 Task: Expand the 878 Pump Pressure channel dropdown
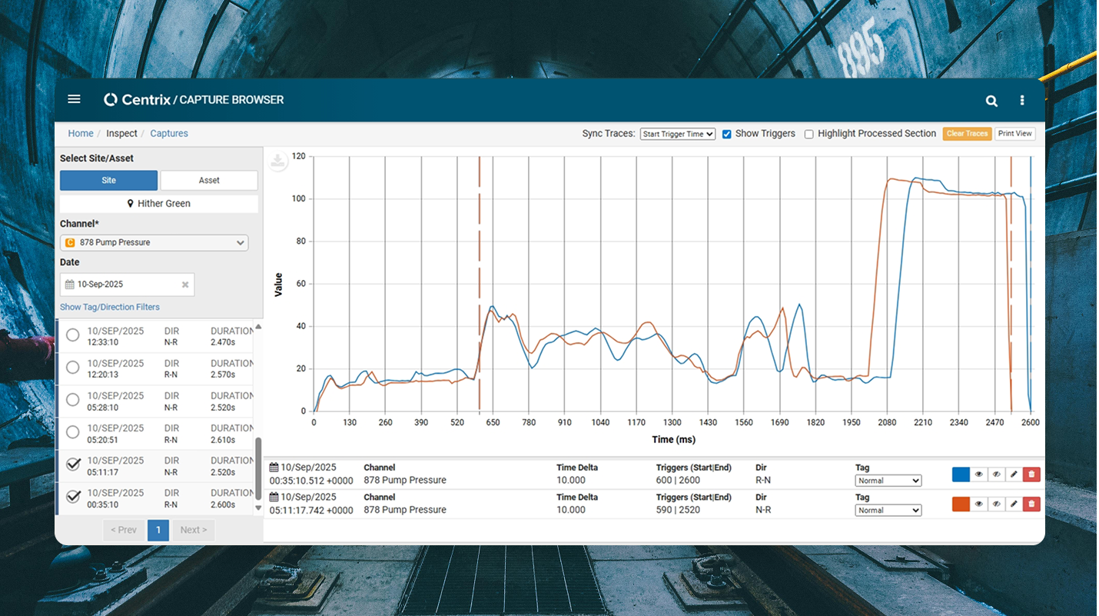[x=154, y=243]
